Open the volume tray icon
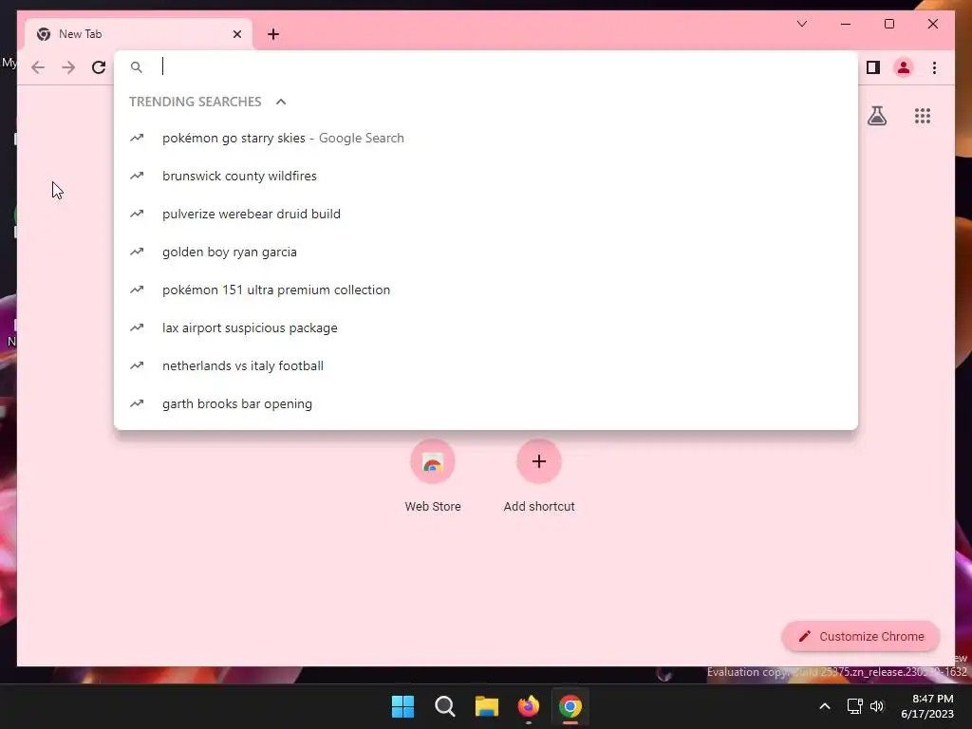The image size is (972, 729). [876, 706]
